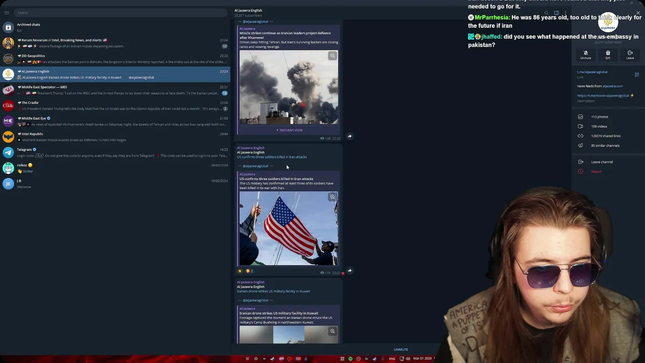The width and height of the screenshot is (645, 363).
Task: Open Spotify icon in taskbar tray
Action: [x=350, y=359]
